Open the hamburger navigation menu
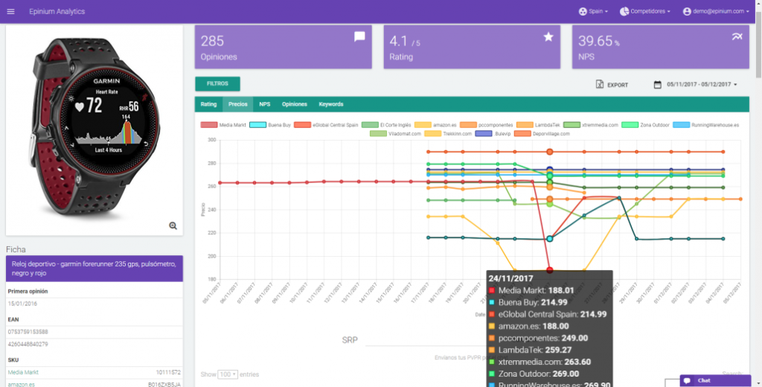Screen dimensions: 762x387 [x=10, y=11]
